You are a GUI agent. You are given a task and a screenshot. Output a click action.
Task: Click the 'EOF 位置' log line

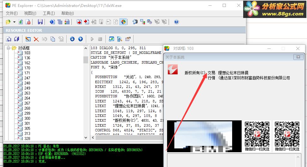45,154
